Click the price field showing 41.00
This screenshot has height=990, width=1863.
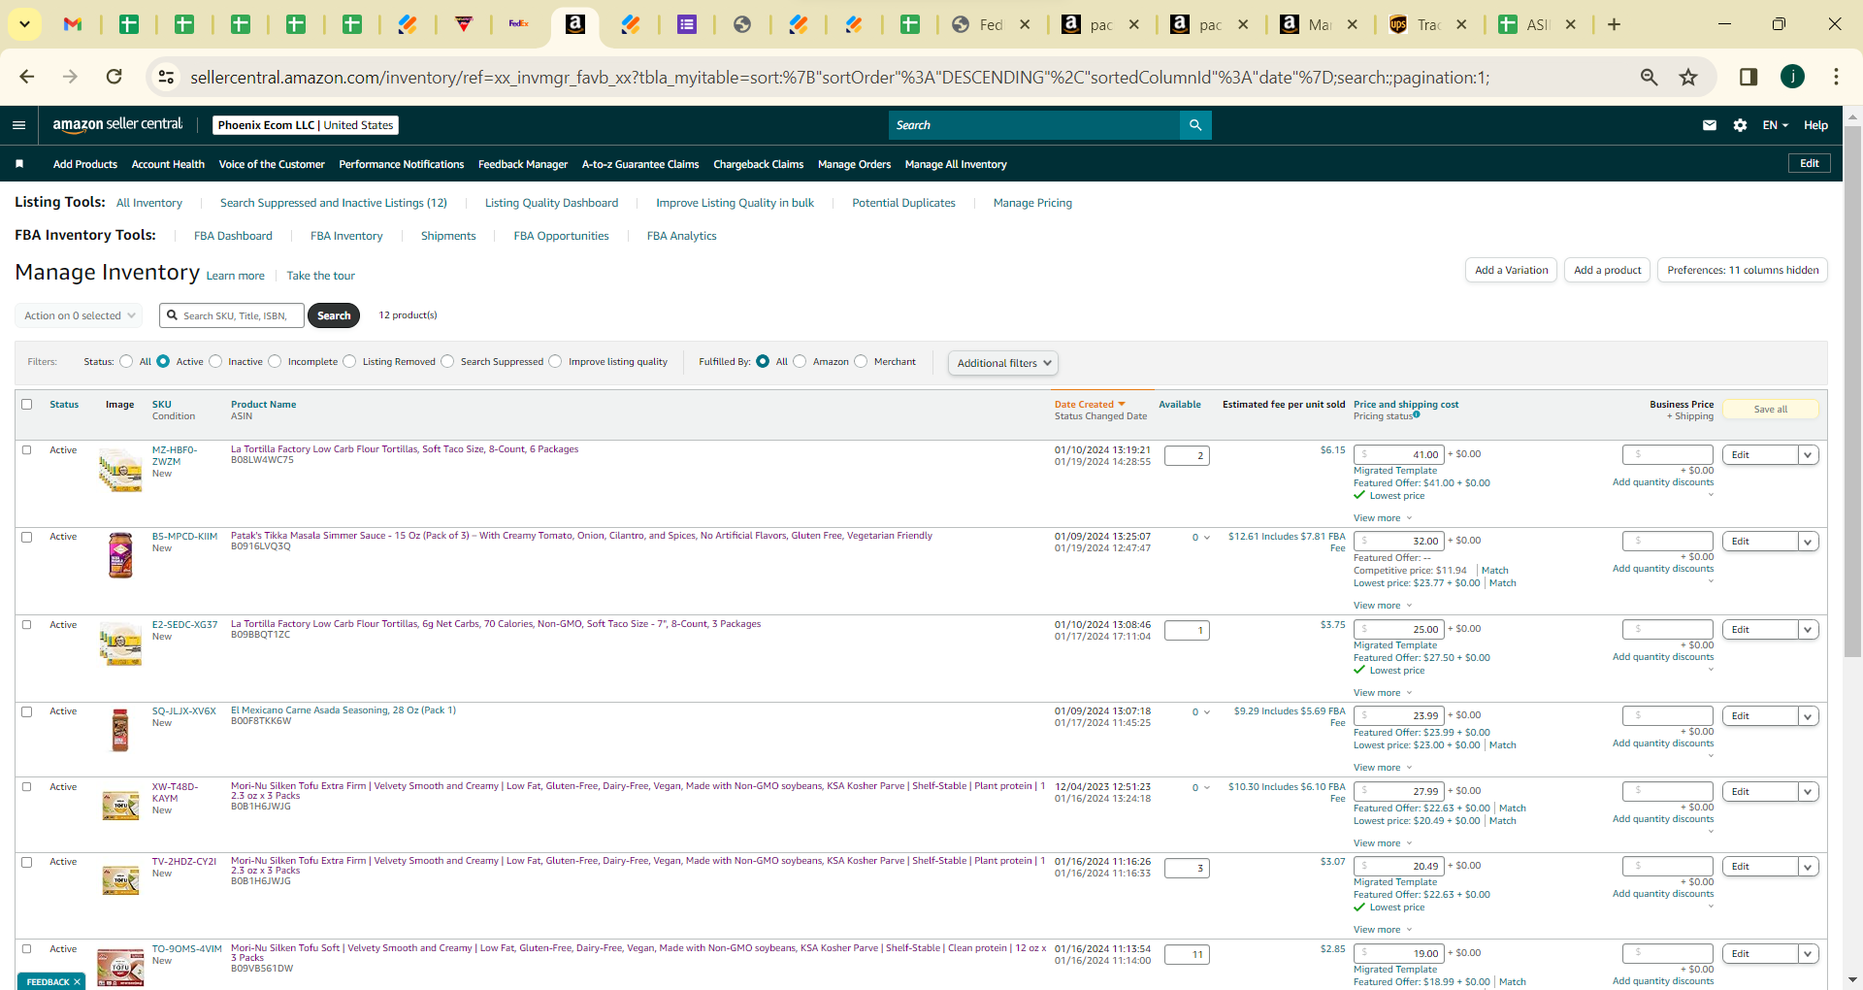[x=1399, y=454]
